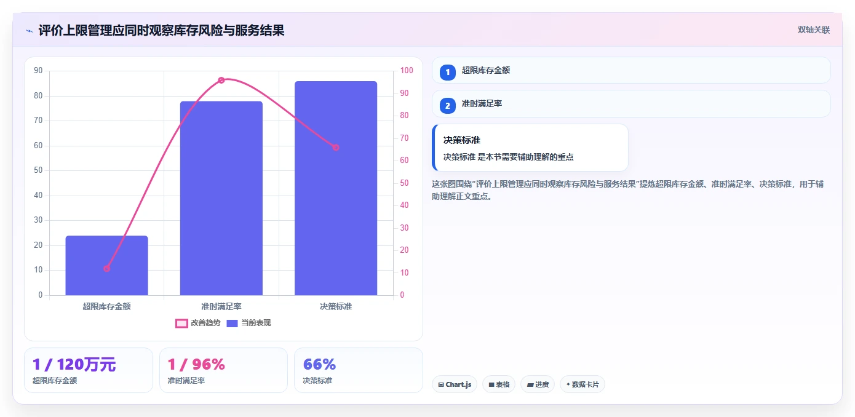Click 决策标准 caption under 66%
The height and width of the screenshot is (417, 855).
(x=317, y=381)
